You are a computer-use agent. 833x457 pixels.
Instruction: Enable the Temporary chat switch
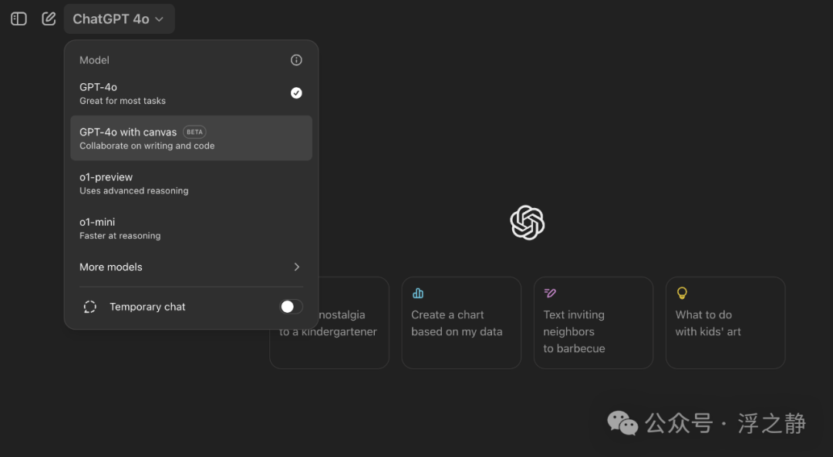point(291,307)
